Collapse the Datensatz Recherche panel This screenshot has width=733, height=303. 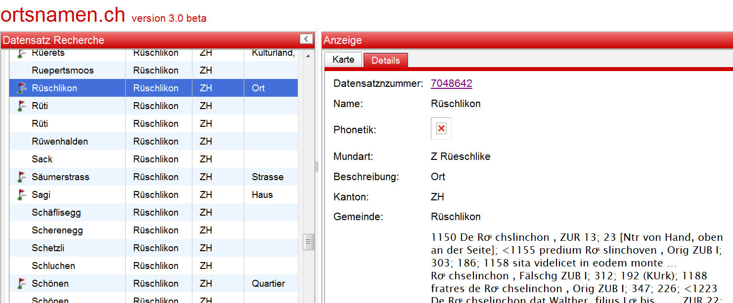(x=306, y=39)
